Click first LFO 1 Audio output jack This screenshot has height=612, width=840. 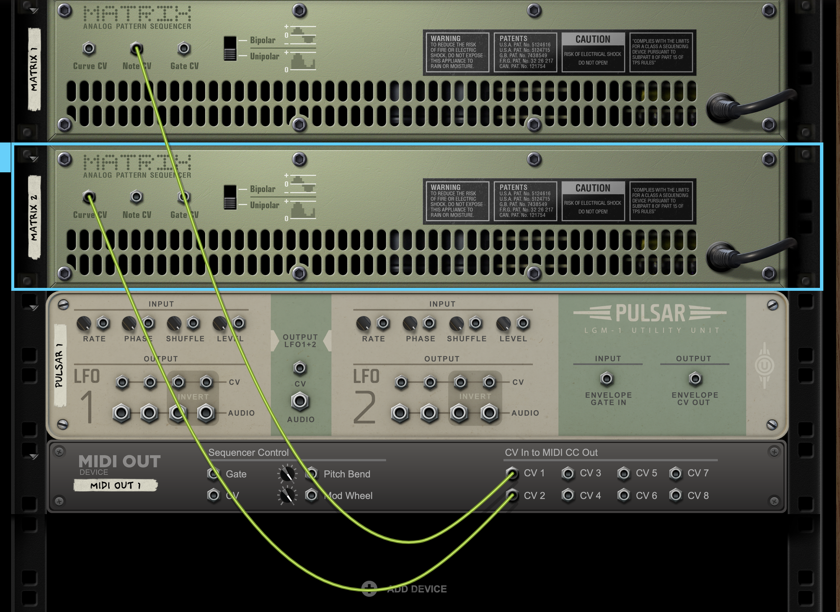121,413
